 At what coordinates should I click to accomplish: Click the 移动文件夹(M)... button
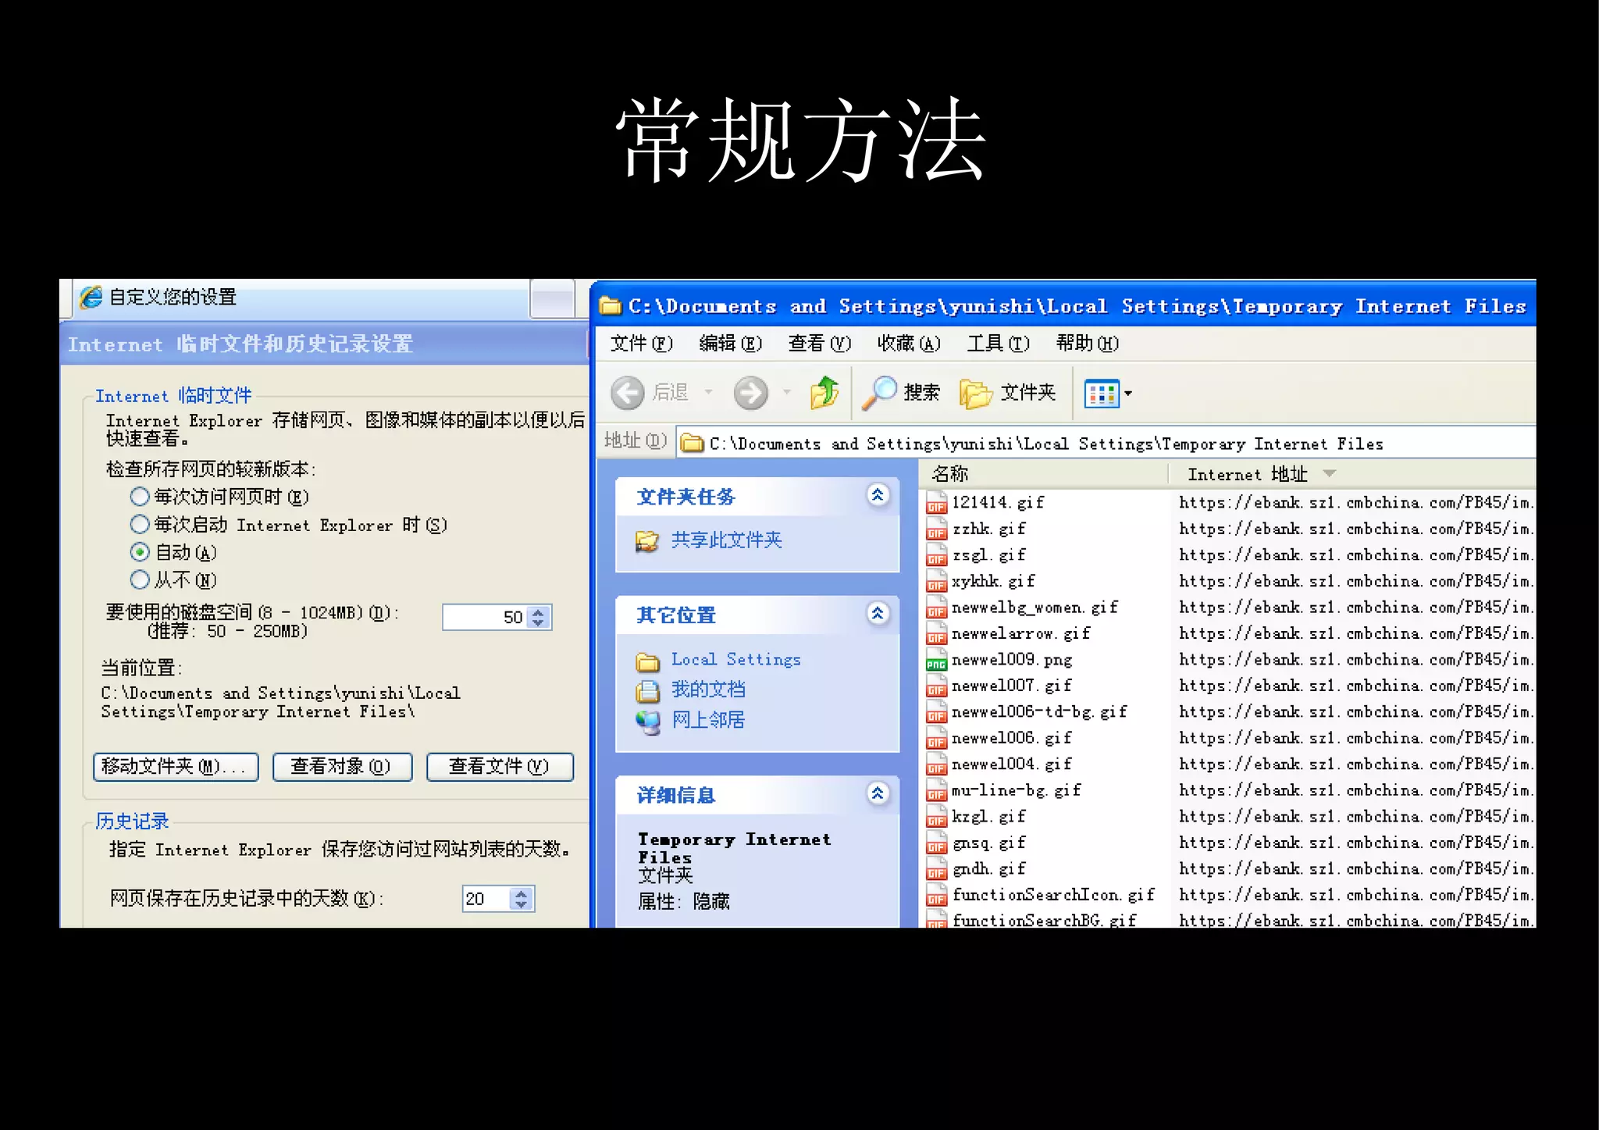click(x=176, y=767)
